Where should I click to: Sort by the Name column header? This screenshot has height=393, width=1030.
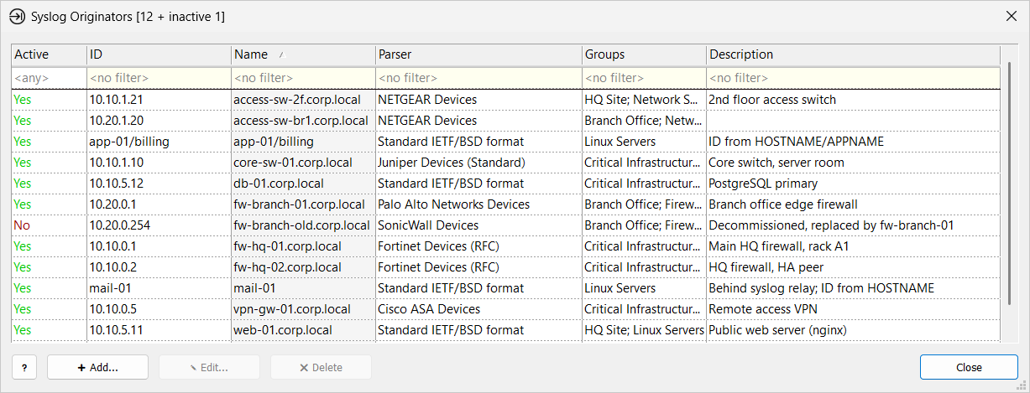pos(303,54)
